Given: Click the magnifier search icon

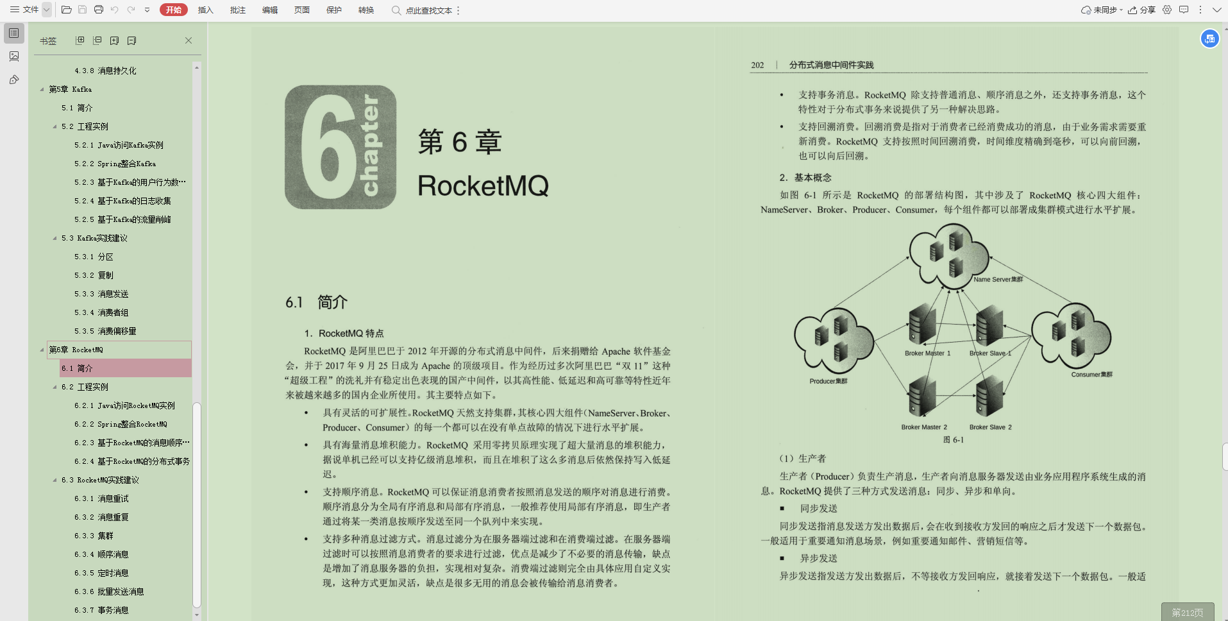Looking at the screenshot, I should pyautogui.click(x=396, y=10).
